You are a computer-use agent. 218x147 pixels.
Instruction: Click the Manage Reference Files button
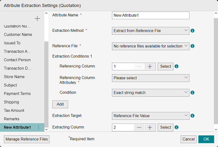click(x=27, y=139)
